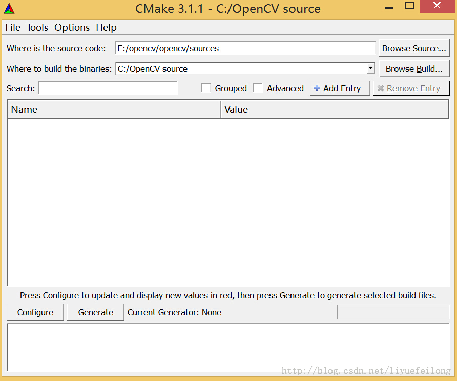Click the Generate button
This screenshot has width=457, height=381.
click(x=96, y=312)
